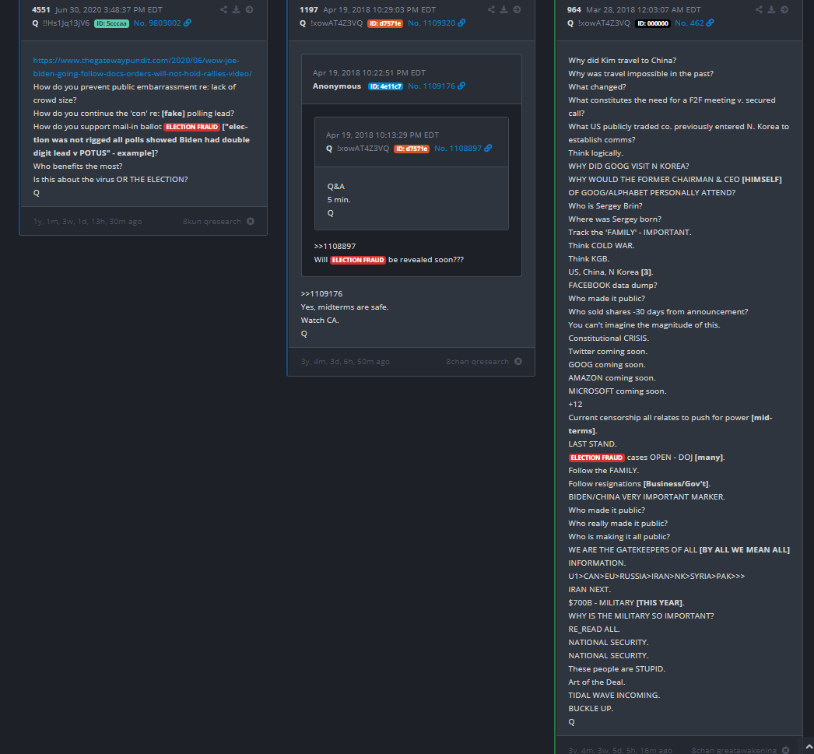This screenshot has height=754, width=814.
Task: Click link icon beside No. 1109320
Action: (x=461, y=23)
